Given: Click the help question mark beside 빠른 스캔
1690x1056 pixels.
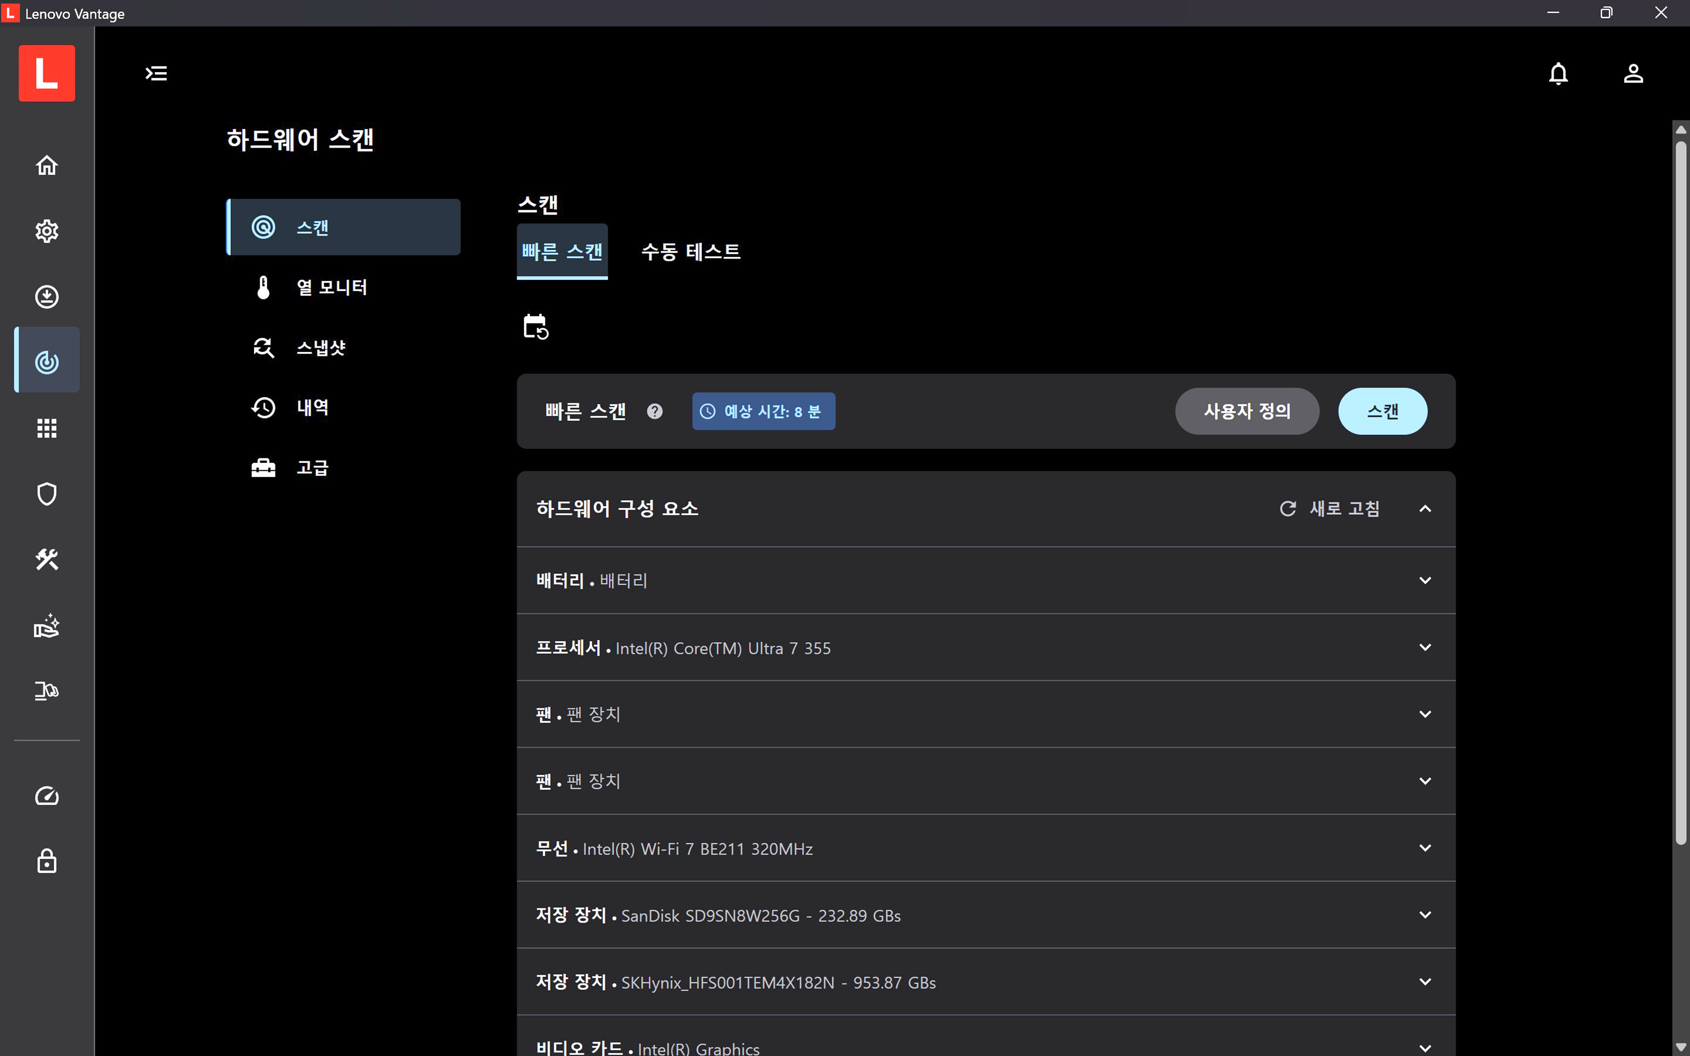Looking at the screenshot, I should (655, 411).
